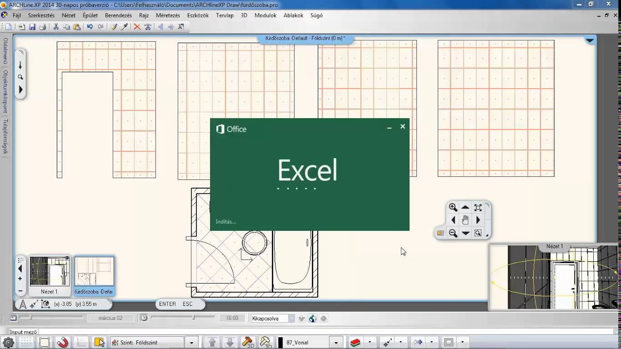Toggle the magnet snap tool
621x349 pixels.
point(63,342)
